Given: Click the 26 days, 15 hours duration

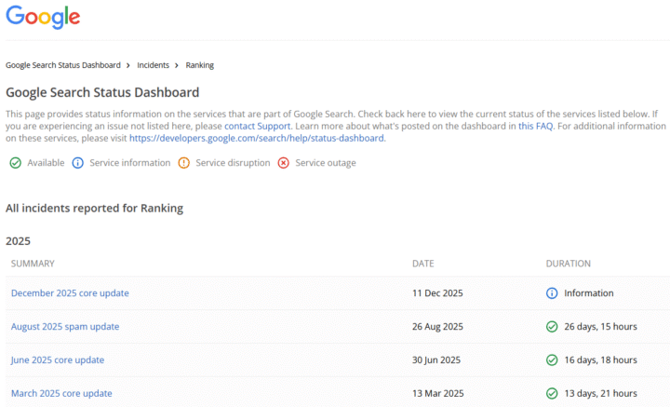Looking at the screenshot, I should (x=600, y=327).
